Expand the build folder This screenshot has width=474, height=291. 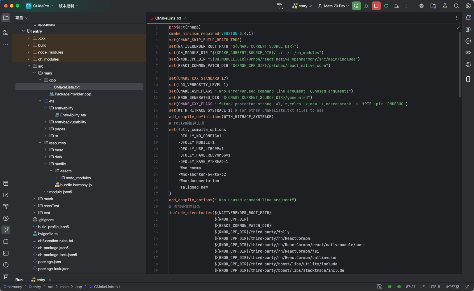(29, 45)
